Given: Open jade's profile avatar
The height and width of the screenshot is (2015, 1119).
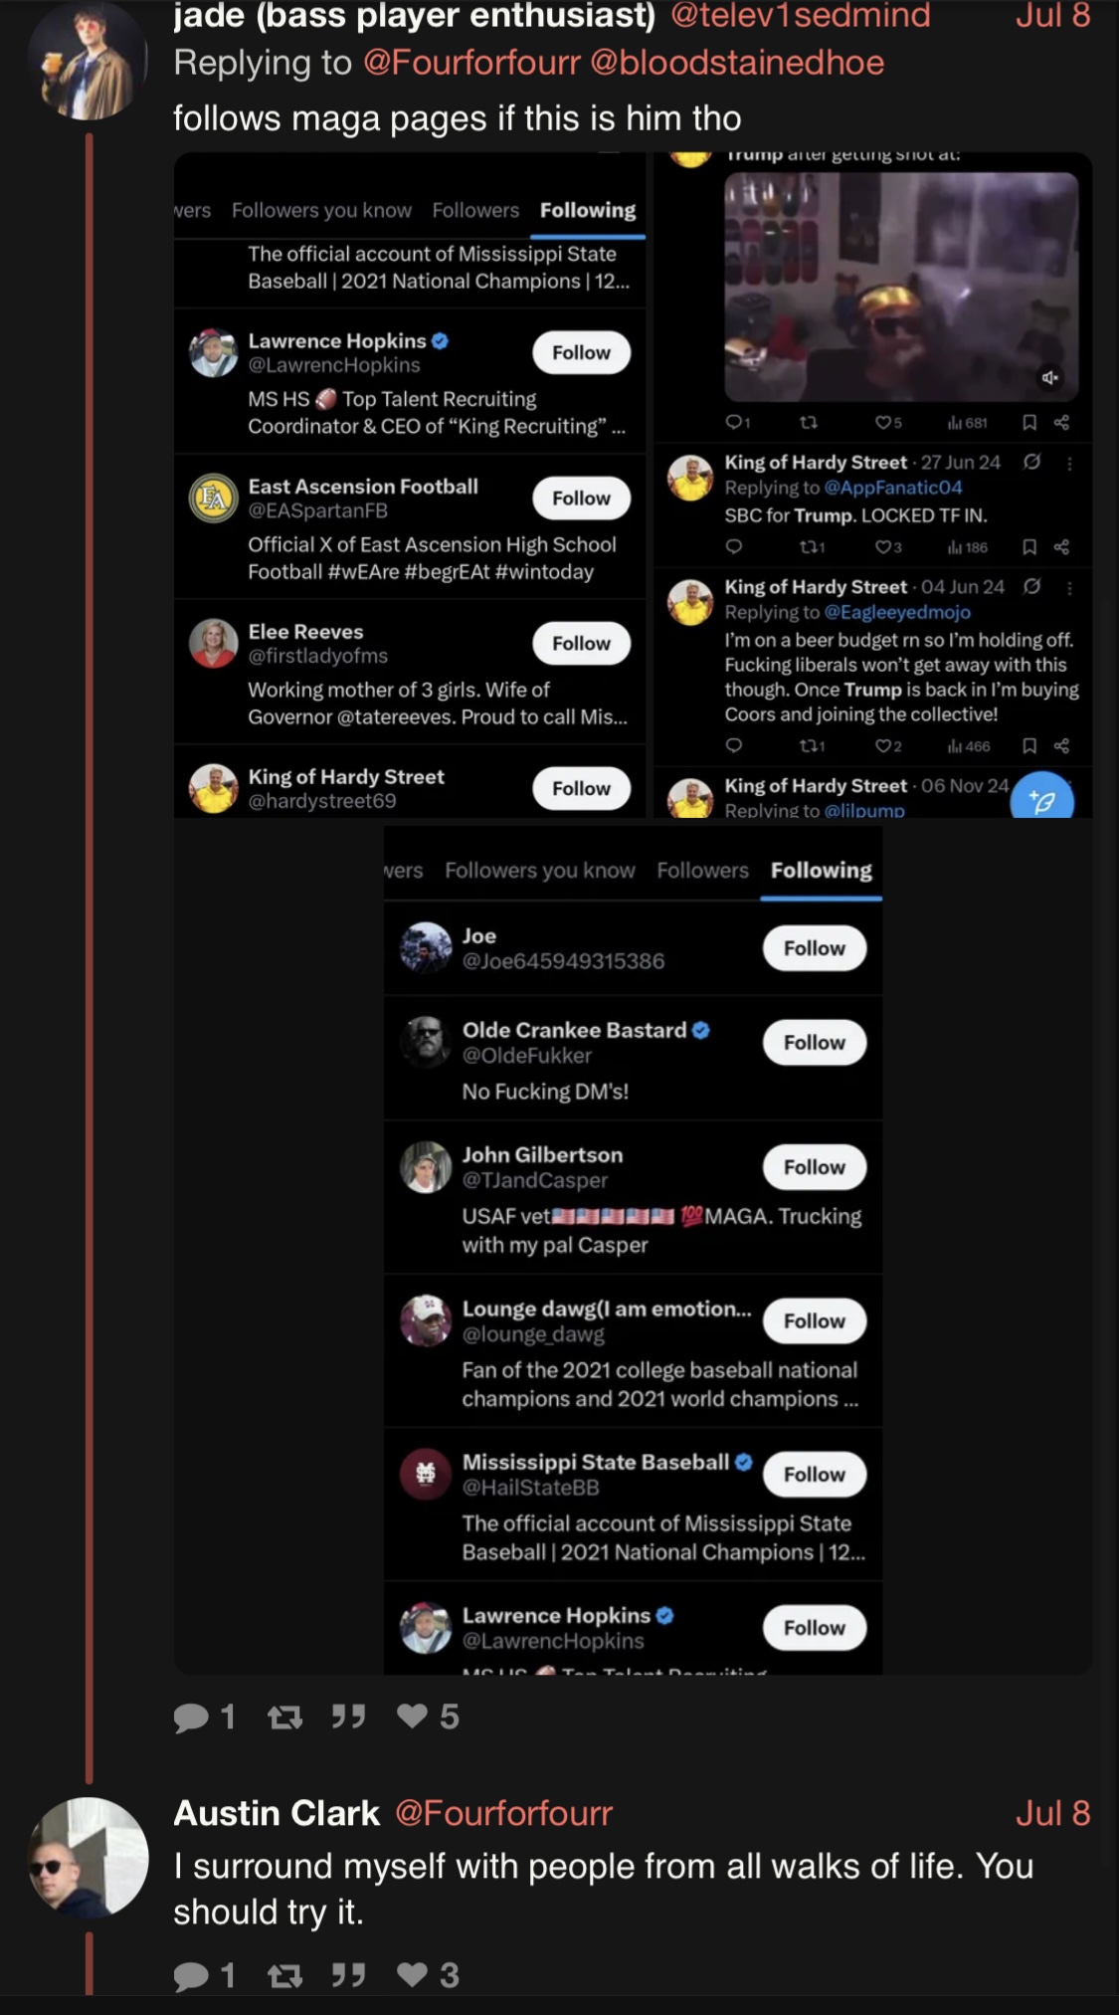Looking at the screenshot, I should [89, 62].
